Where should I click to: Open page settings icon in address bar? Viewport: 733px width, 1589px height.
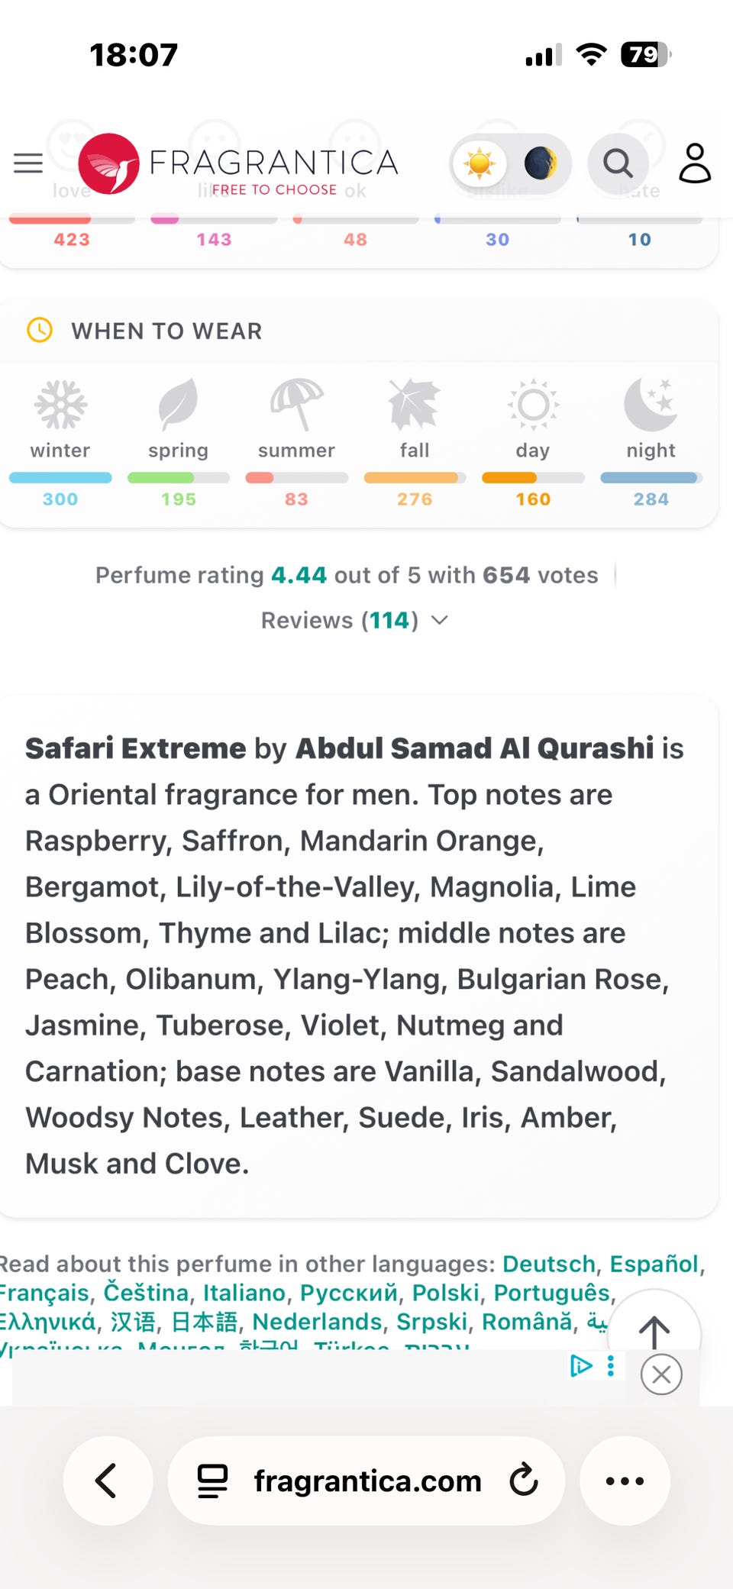click(x=212, y=1480)
